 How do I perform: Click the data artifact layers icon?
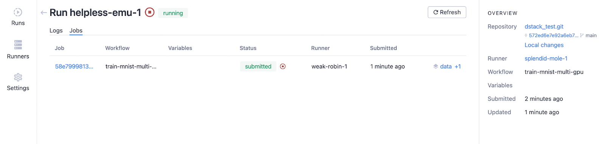pyautogui.click(x=436, y=67)
